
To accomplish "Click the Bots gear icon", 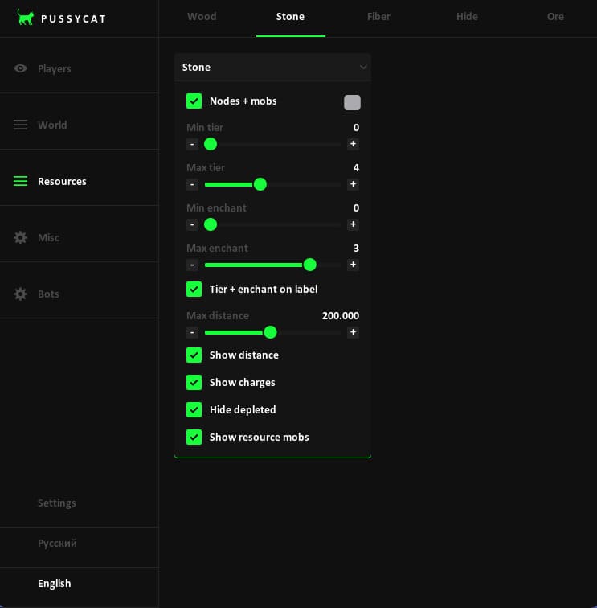I will click(x=21, y=294).
